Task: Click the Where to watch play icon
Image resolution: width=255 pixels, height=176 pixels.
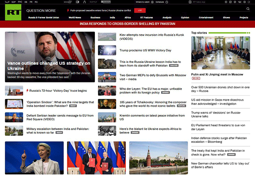Action: pos(153,2)
